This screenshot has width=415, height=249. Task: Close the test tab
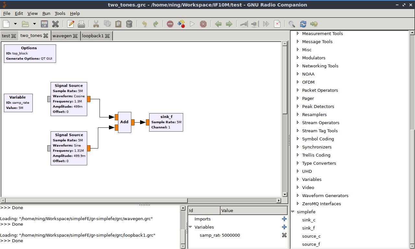(13, 36)
